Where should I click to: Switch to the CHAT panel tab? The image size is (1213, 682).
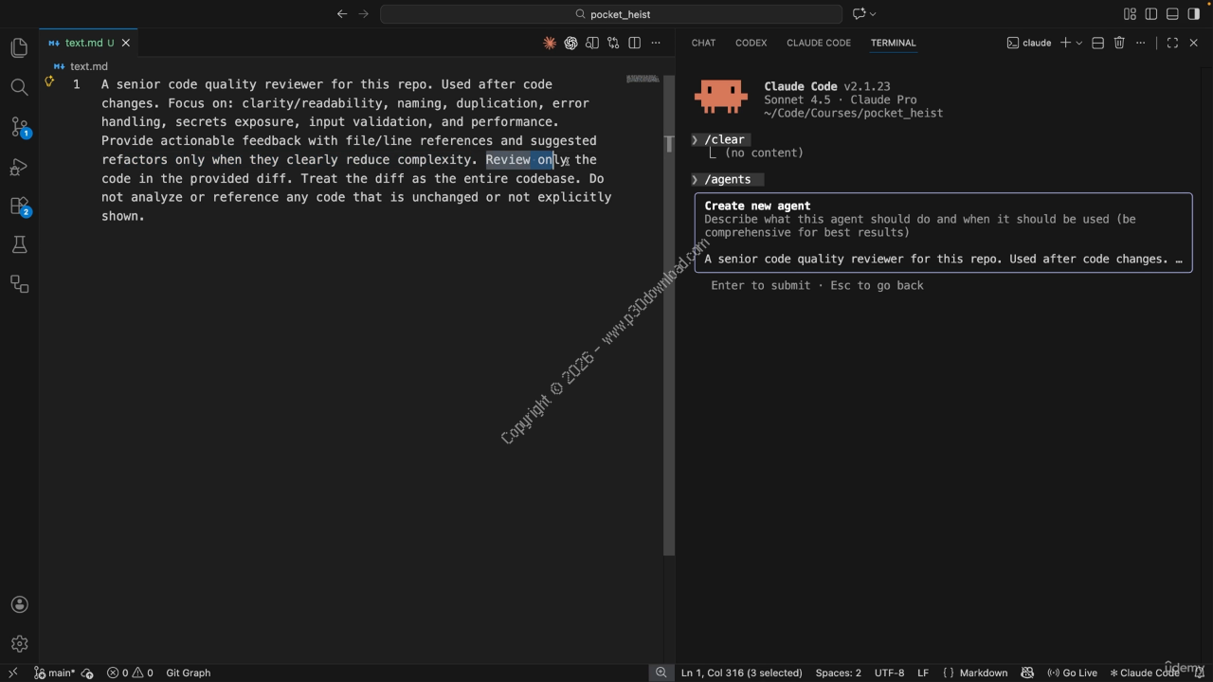(x=703, y=43)
